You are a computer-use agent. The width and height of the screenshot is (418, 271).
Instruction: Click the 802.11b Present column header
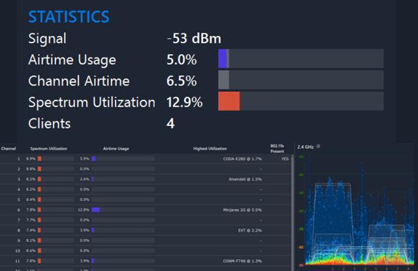[x=277, y=149]
